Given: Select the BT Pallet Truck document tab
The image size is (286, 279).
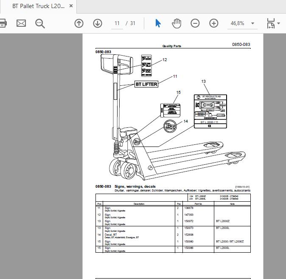Looking at the screenshot, I should pyautogui.click(x=38, y=6).
